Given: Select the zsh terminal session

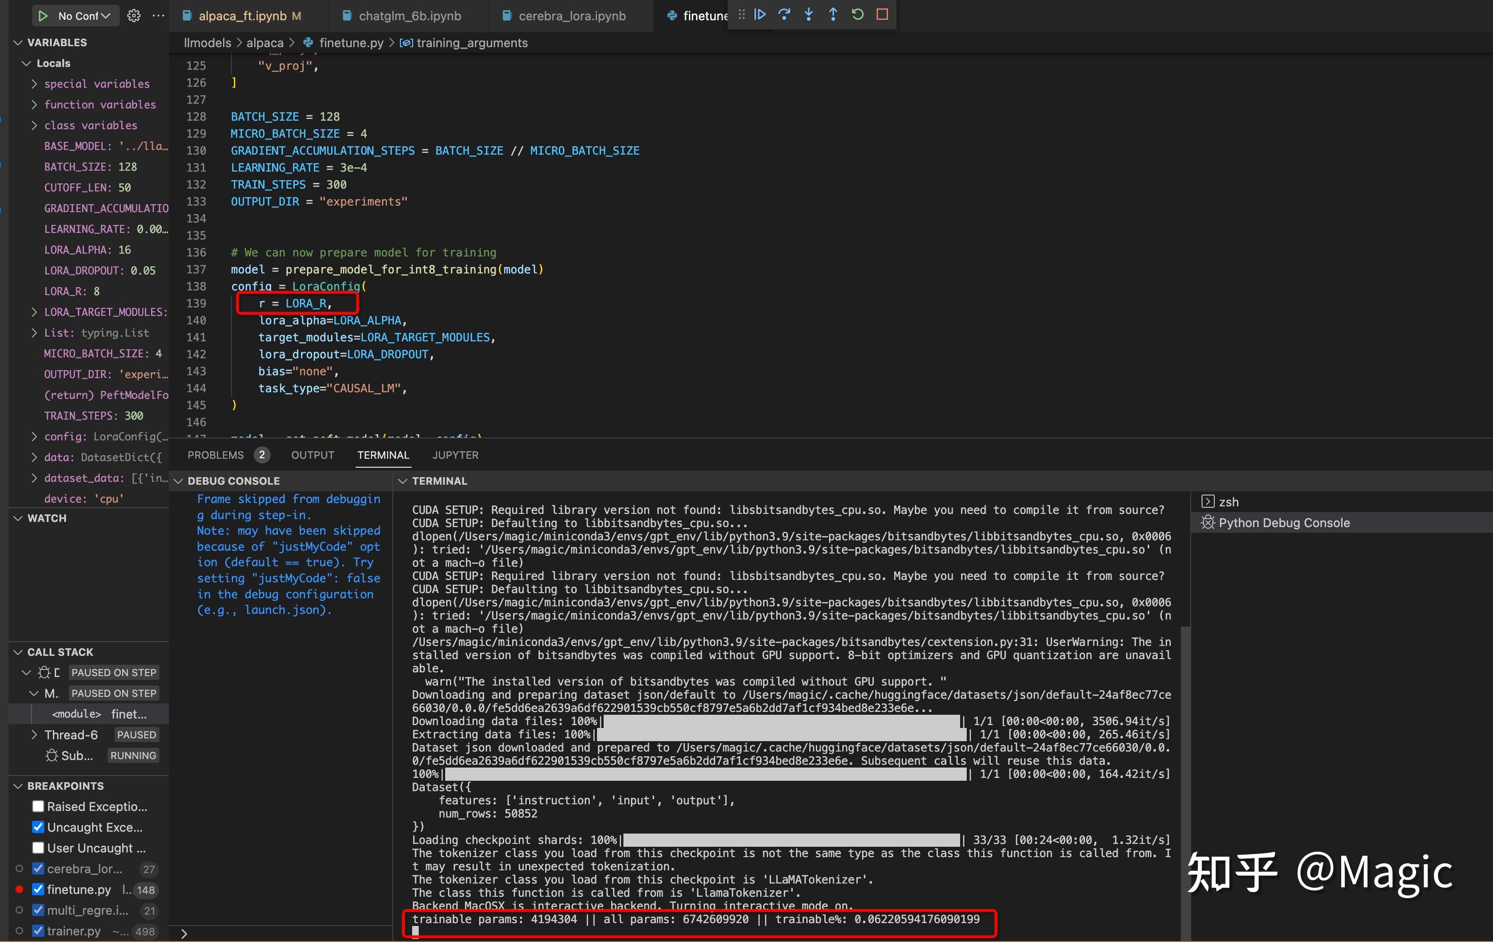Looking at the screenshot, I should [1228, 502].
